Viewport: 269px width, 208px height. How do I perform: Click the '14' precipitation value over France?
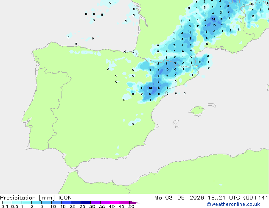[x=213, y=19]
